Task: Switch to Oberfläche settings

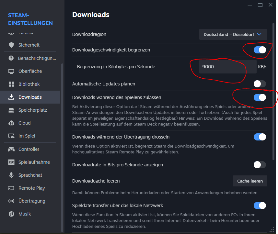Action: click(x=30, y=71)
